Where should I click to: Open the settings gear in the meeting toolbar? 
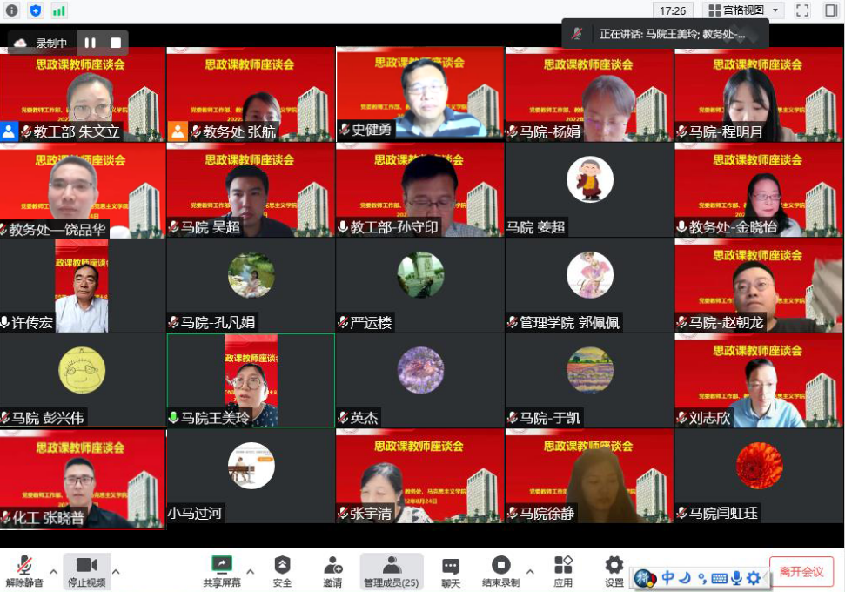(x=614, y=570)
